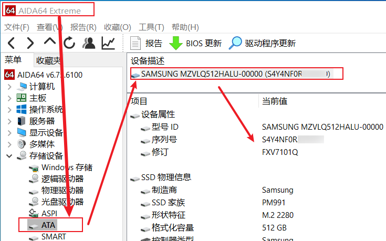Click the 512 GB capacity value
Screen dimensions: 386x241
pyautogui.click(x=274, y=228)
